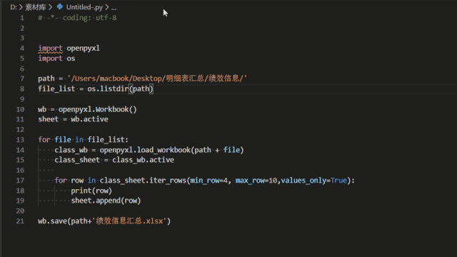Expand chevron after 素材库 in breadcrumb

coord(51,7)
